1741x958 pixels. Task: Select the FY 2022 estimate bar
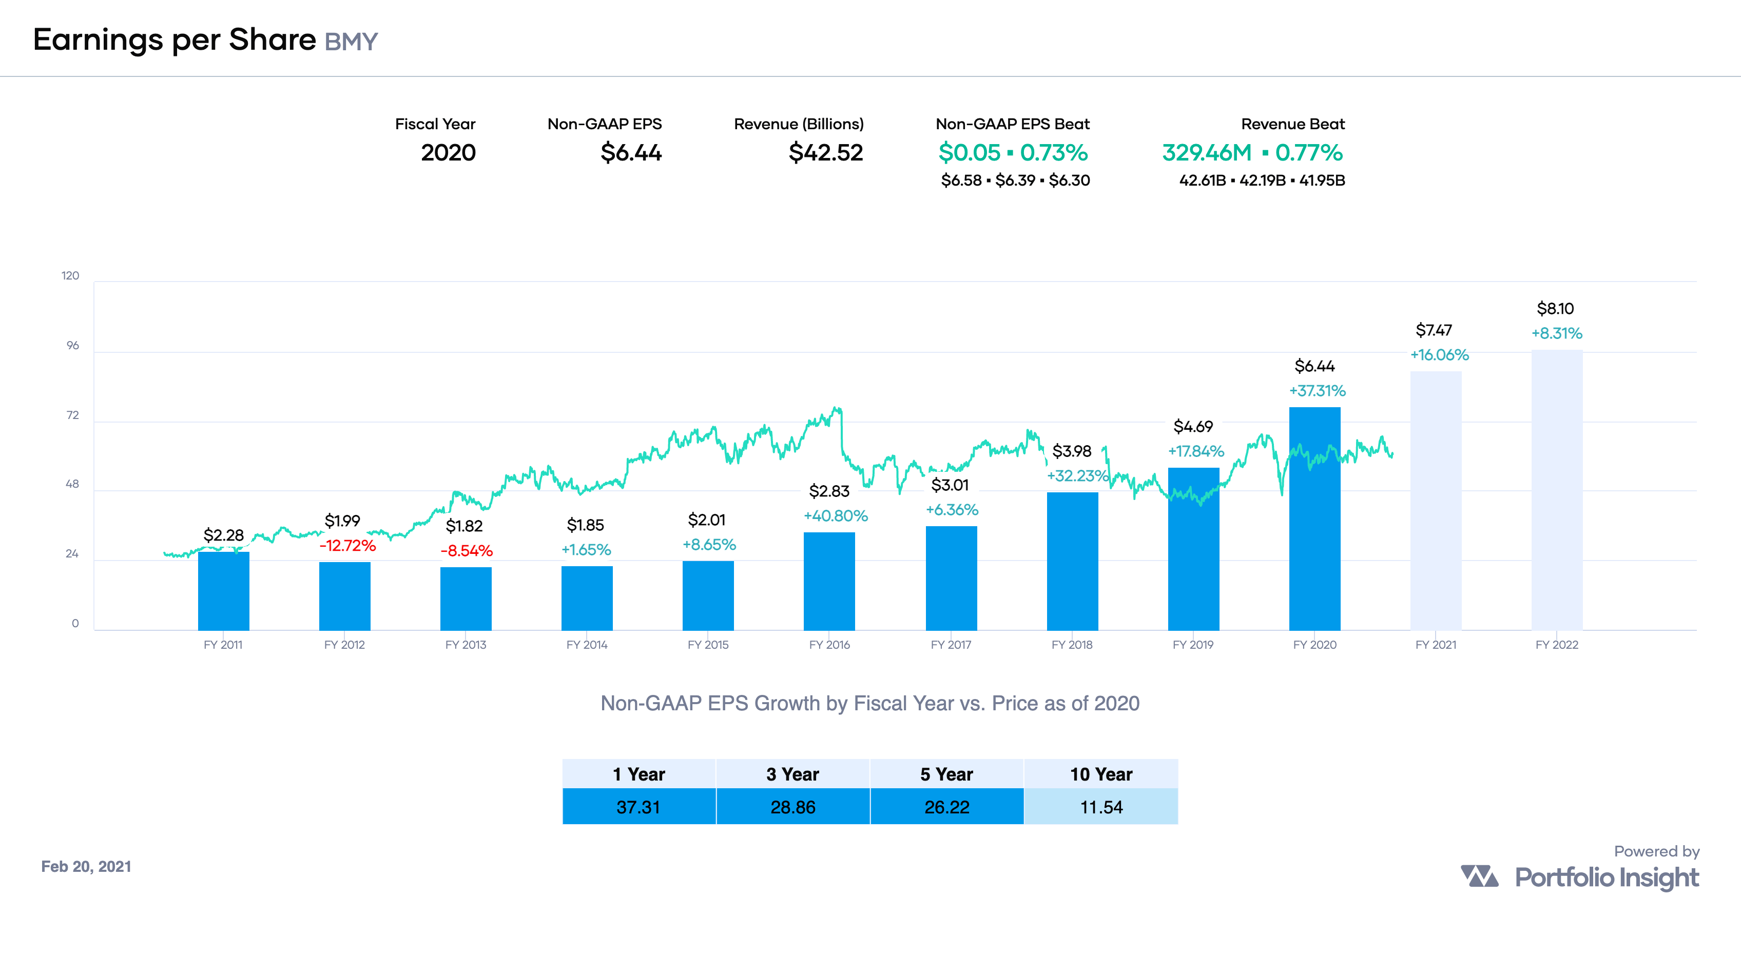click(1557, 490)
